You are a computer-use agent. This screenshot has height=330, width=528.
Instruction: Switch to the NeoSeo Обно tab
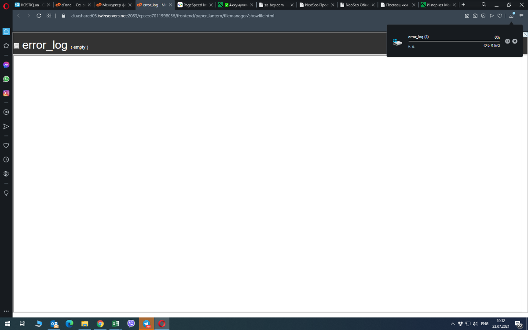(x=357, y=5)
